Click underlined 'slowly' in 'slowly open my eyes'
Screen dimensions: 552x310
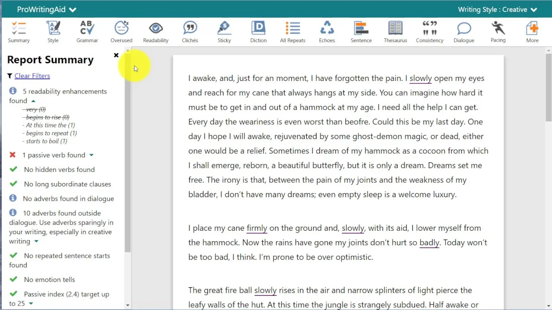click(420, 78)
